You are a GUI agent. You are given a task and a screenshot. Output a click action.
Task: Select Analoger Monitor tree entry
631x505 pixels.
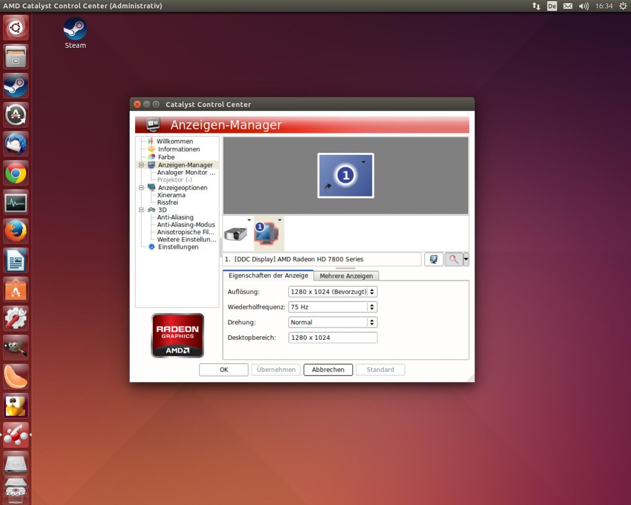tap(186, 172)
